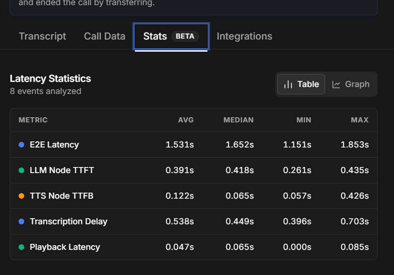
Task: Click the green dot beside LLM Node TTFT
Action: click(x=21, y=170)
